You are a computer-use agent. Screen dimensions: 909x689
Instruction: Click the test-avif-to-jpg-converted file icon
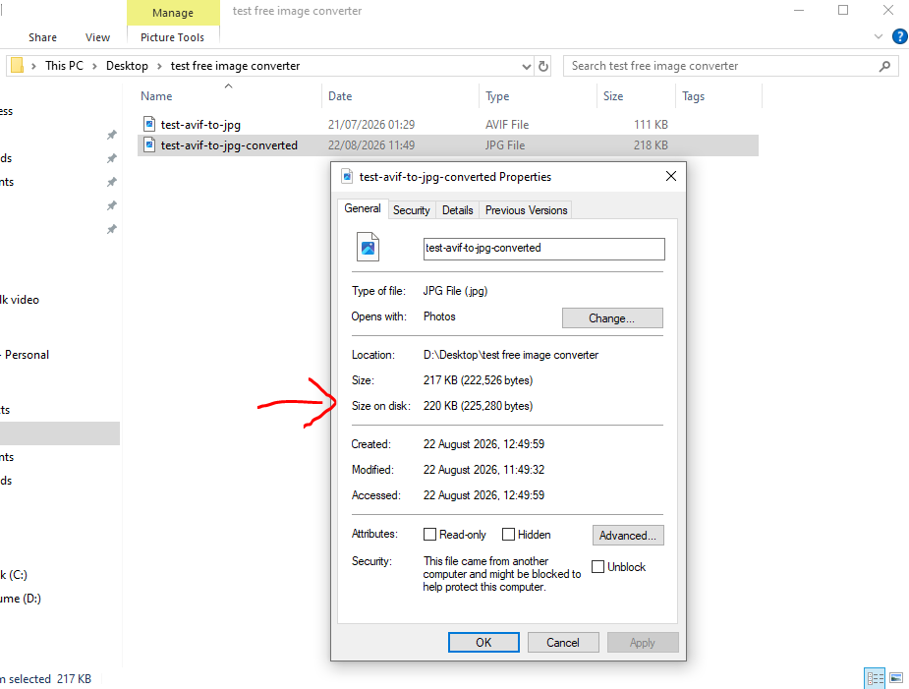149,144
